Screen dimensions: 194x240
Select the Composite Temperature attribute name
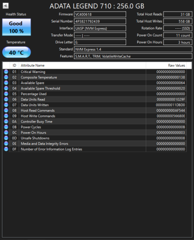(x=39, y=77)
